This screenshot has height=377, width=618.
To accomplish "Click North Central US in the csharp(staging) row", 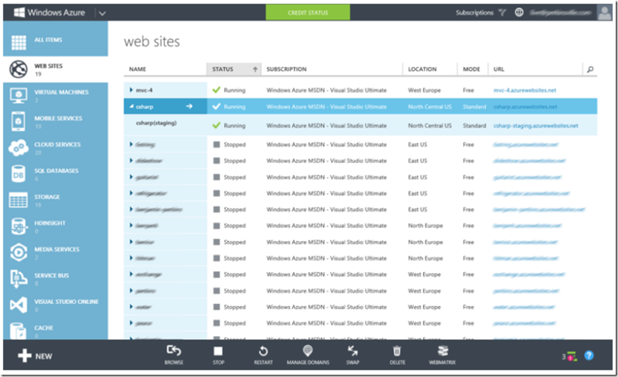I will coord(430,126).
